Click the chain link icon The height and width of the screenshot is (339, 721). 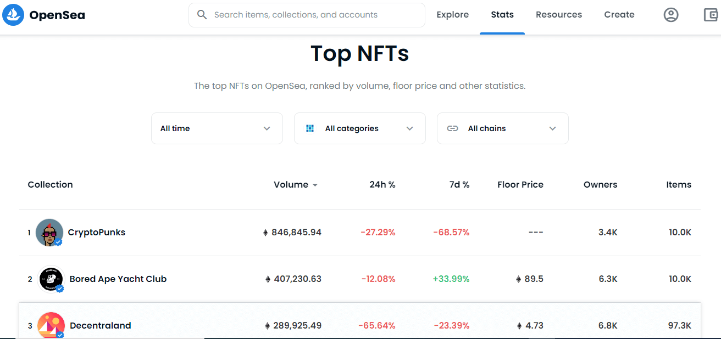452,128
